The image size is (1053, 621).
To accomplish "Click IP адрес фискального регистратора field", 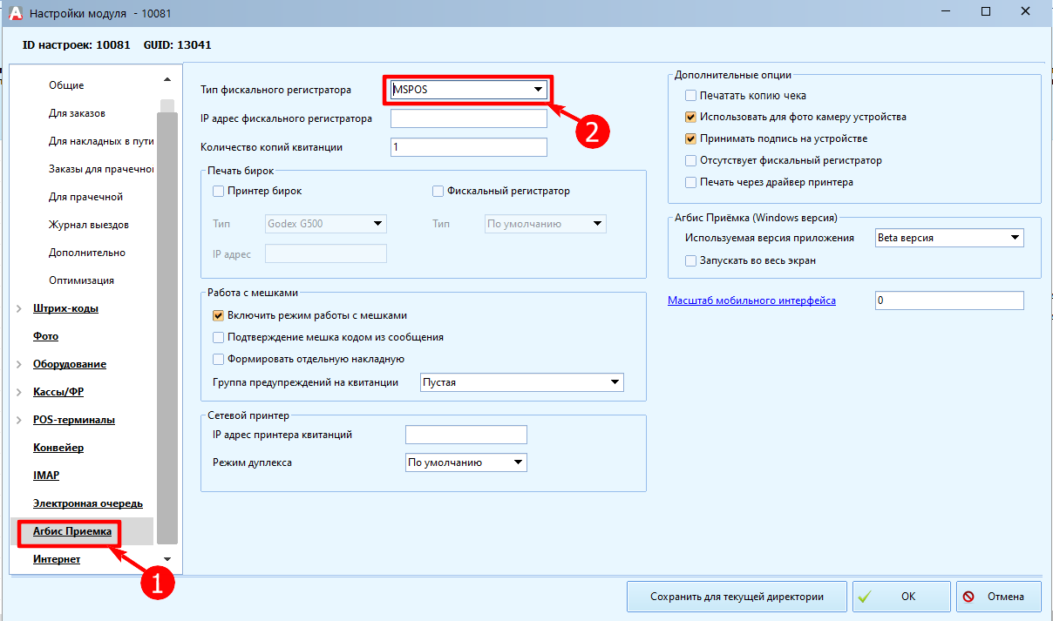I will pyautogui.click(x=468, y=118).
